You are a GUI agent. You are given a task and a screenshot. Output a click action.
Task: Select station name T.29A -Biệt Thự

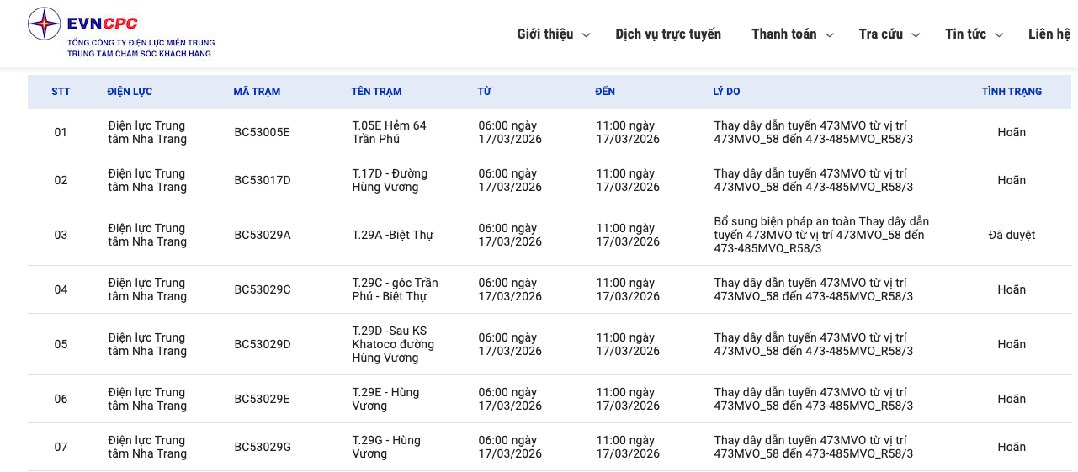[392, 235]
